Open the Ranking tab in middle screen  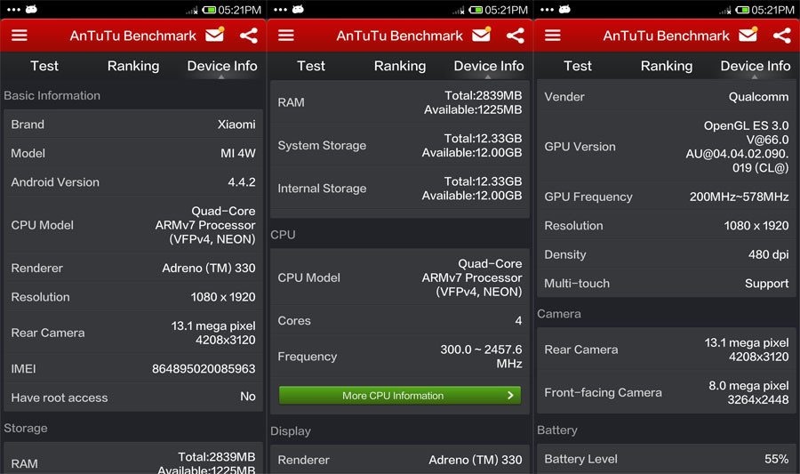(400, 66)
